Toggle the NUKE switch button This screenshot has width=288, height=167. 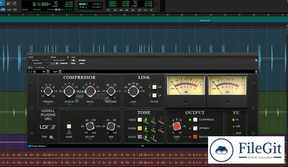coord(69,126)
